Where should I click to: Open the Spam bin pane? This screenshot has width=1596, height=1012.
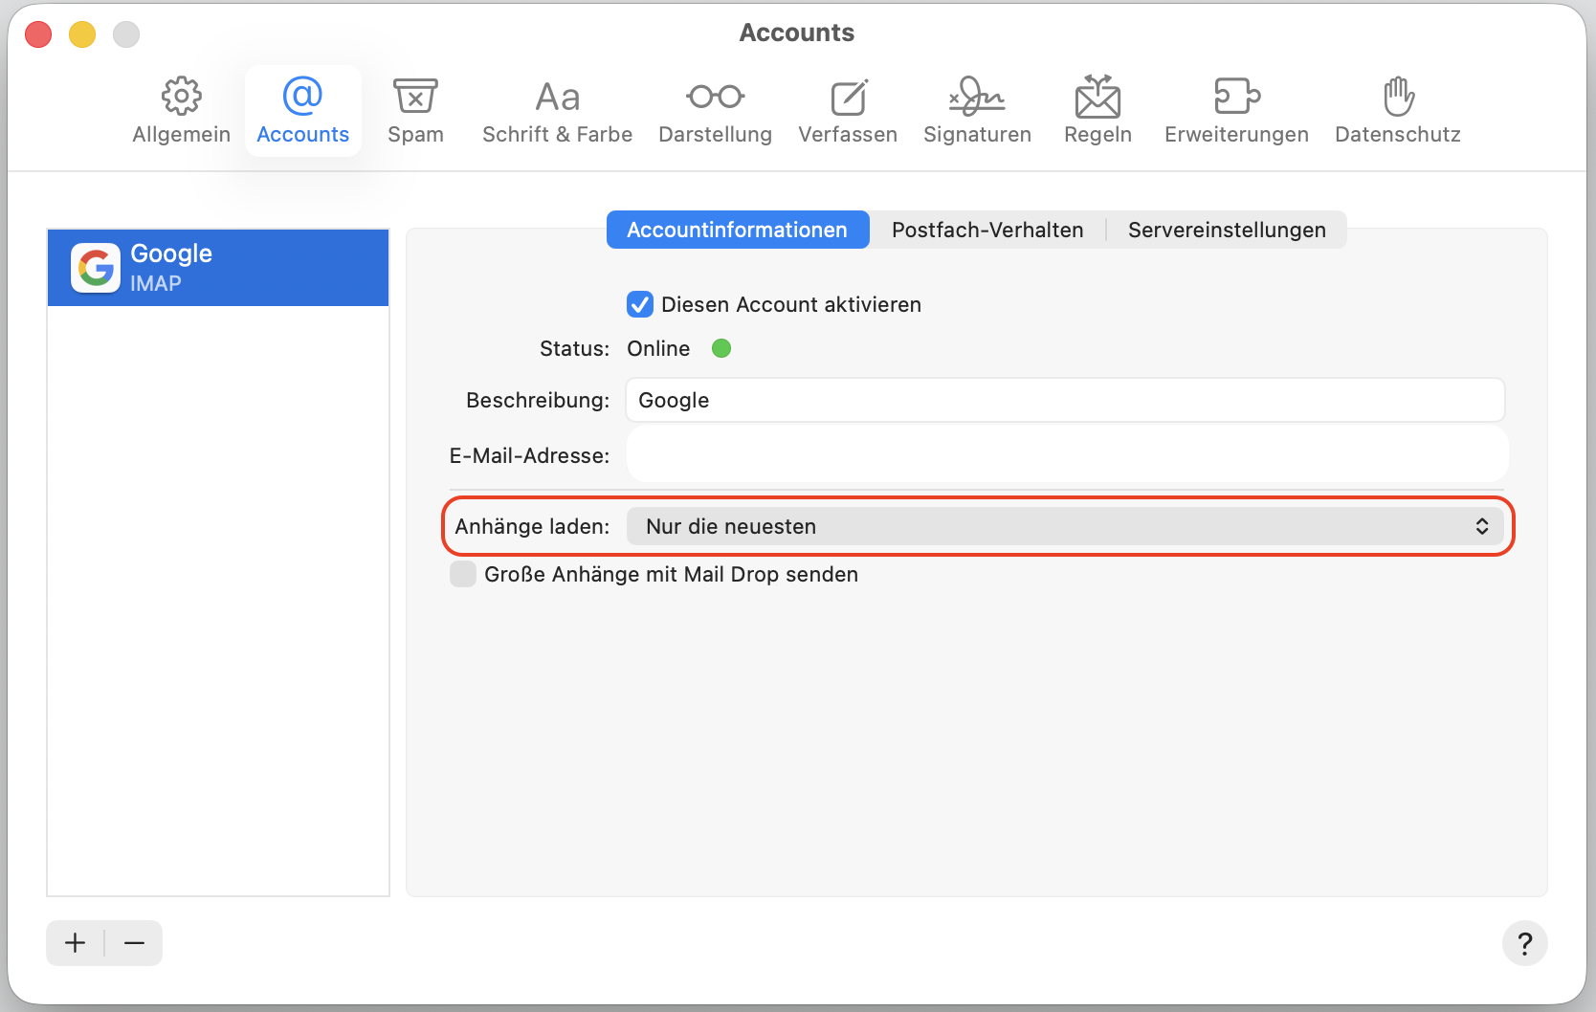[x=415, y=111]
